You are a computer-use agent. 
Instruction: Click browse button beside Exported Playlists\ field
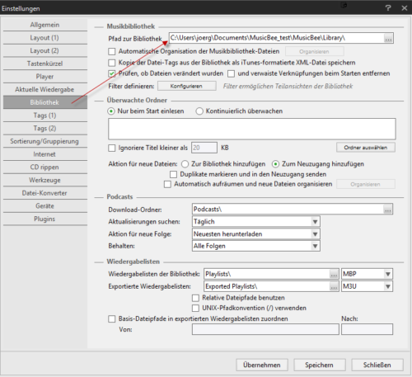pos(334,286)
